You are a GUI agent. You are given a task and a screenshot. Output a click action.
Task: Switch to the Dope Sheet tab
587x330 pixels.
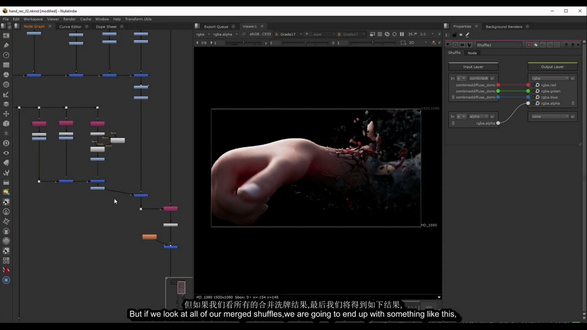[106, 26]
